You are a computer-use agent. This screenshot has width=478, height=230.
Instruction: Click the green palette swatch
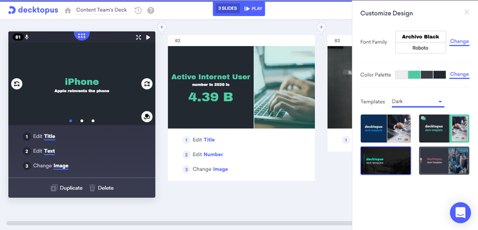pos(415,75)
